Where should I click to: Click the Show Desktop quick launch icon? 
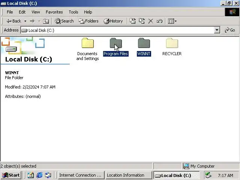[31, 175]
